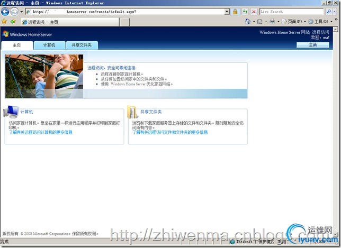341x248 pixels.
Task: Select the 远程访问 - 主页 browser tab
Action: (70, 22)
